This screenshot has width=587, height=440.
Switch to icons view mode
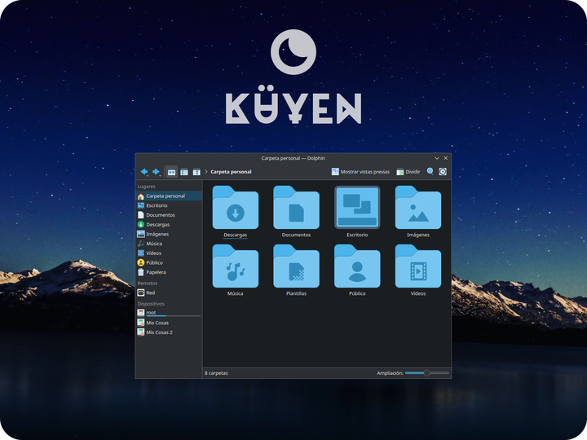171,172
